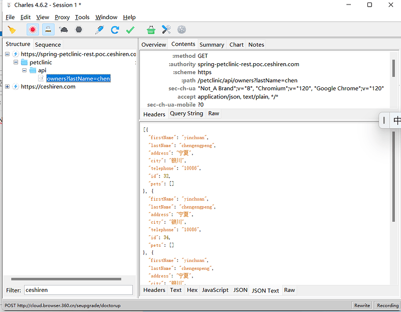Switch to the Sequence tab
Image resolution: width=401 pixels, height=312 pixels.
[48, 45]
